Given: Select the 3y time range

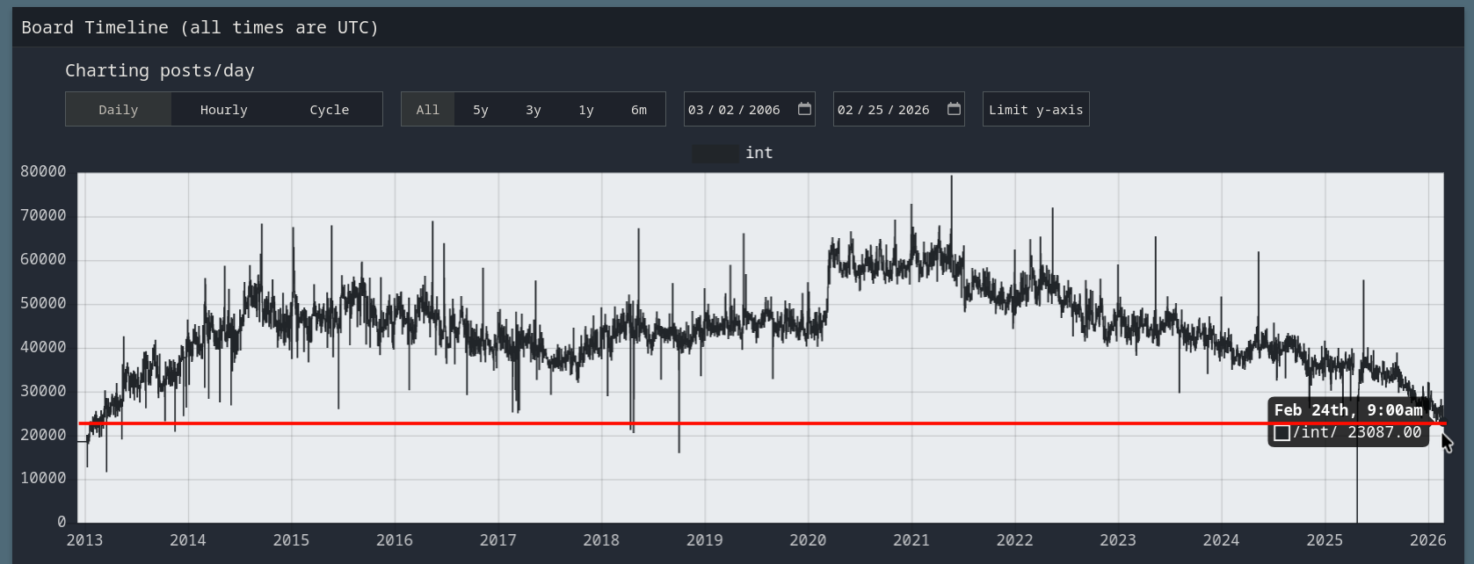Looking at the screenshot, I should [534, 110].
